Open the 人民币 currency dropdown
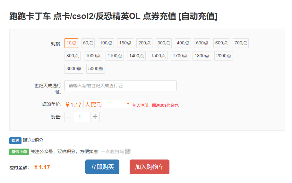Viewport: 292px width, 183px height. coord(107,104)
